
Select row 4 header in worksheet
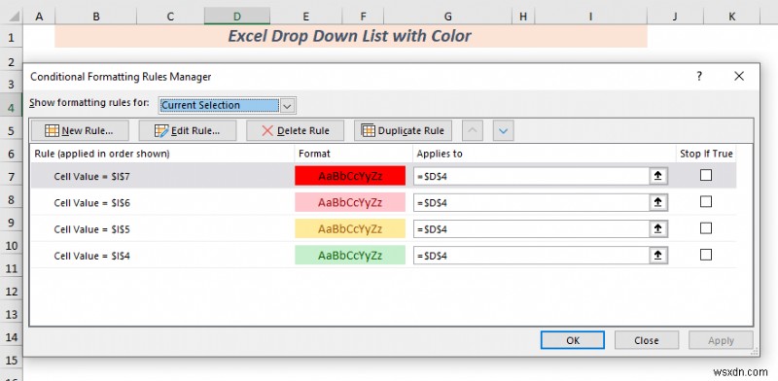[x=11, y=107]
